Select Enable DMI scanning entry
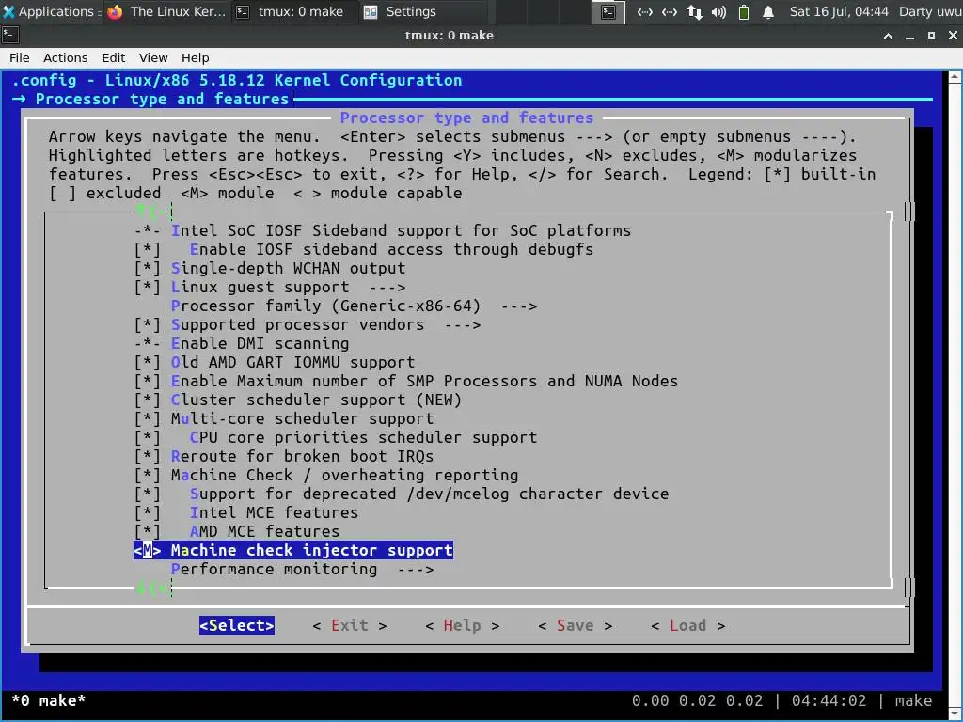The height and width of the screenshot is (722, 963). click(x=242, y=343)
